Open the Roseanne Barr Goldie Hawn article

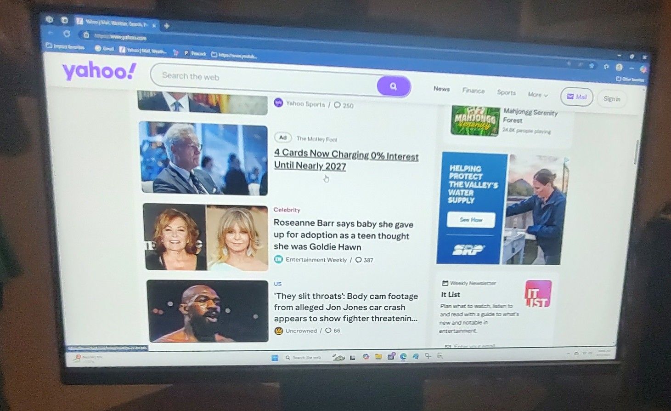click(343, 235)
